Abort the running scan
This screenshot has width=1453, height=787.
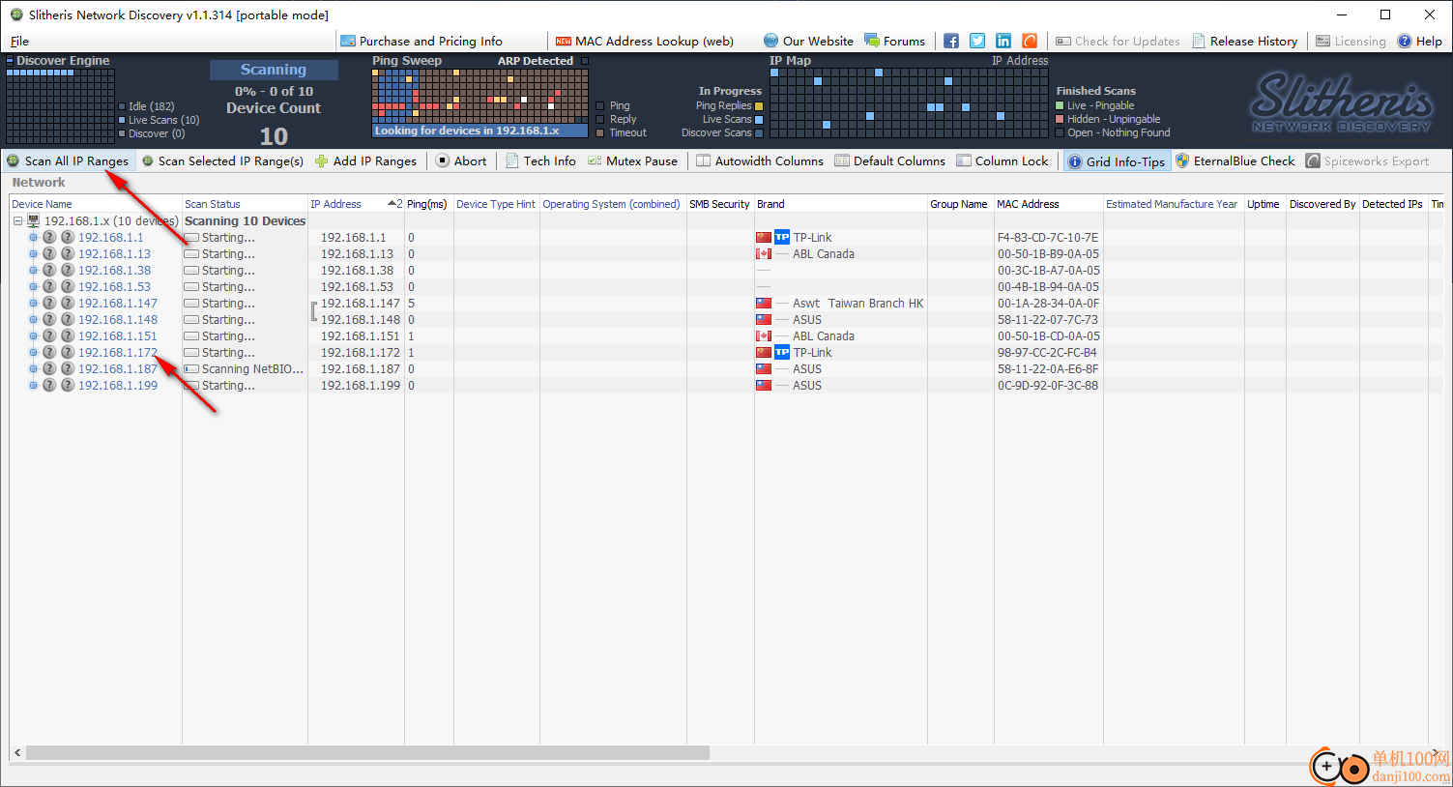click(461, 161)
